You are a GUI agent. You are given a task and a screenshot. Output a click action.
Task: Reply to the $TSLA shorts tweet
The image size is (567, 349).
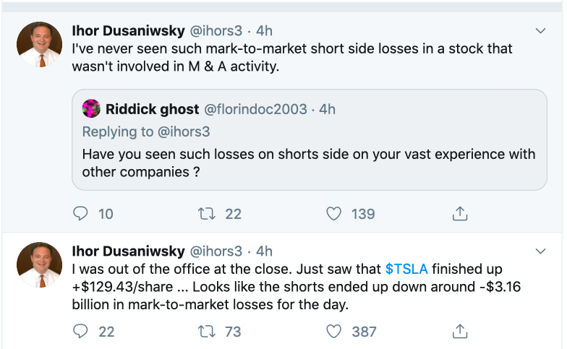click(x=81, y=332)
